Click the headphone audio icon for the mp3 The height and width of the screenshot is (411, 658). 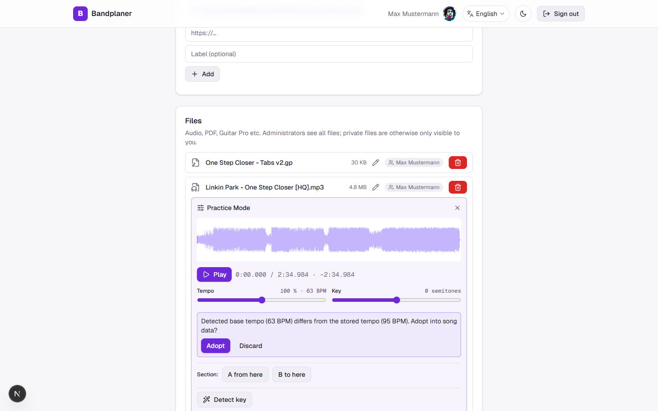pos(196,187)
